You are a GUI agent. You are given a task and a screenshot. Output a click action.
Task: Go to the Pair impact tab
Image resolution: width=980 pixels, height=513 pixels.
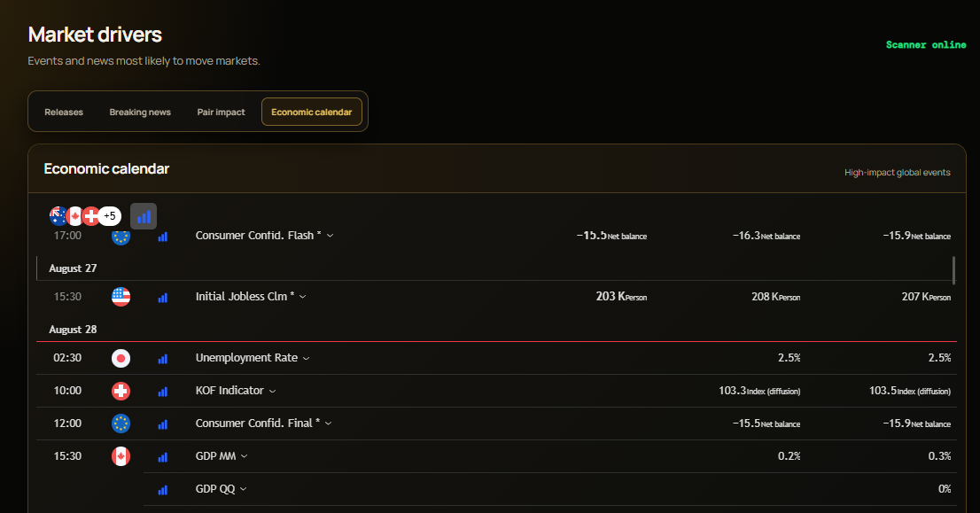pos(222,112)
